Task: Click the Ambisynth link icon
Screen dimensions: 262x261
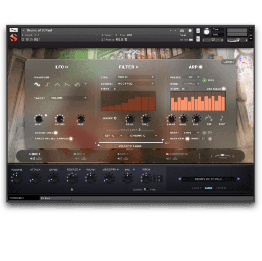Action: pyautogui.click(x=175, y=159)
